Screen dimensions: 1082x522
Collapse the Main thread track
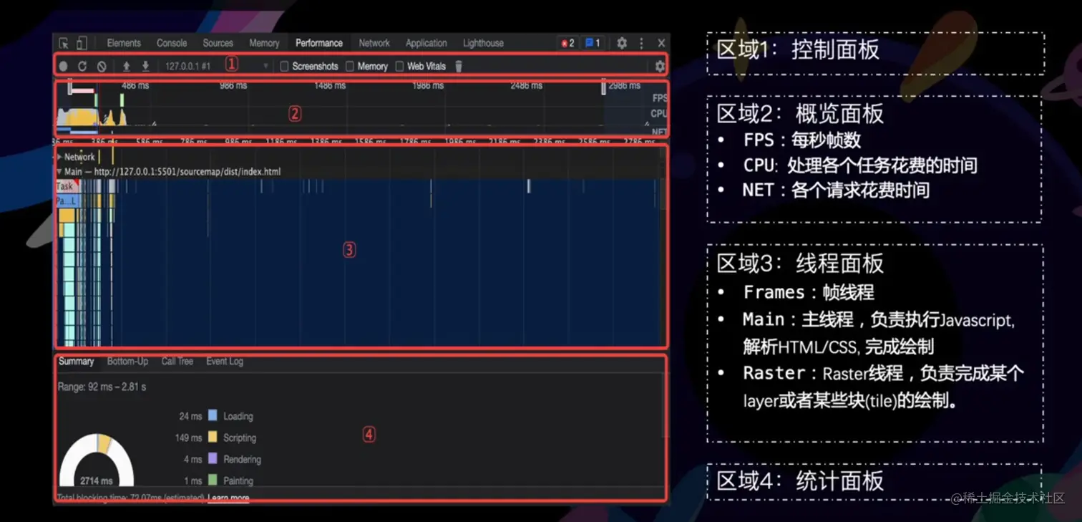pos(59,172)
